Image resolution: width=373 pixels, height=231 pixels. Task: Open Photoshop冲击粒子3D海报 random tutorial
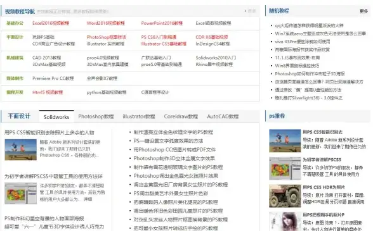click(310, 74)
